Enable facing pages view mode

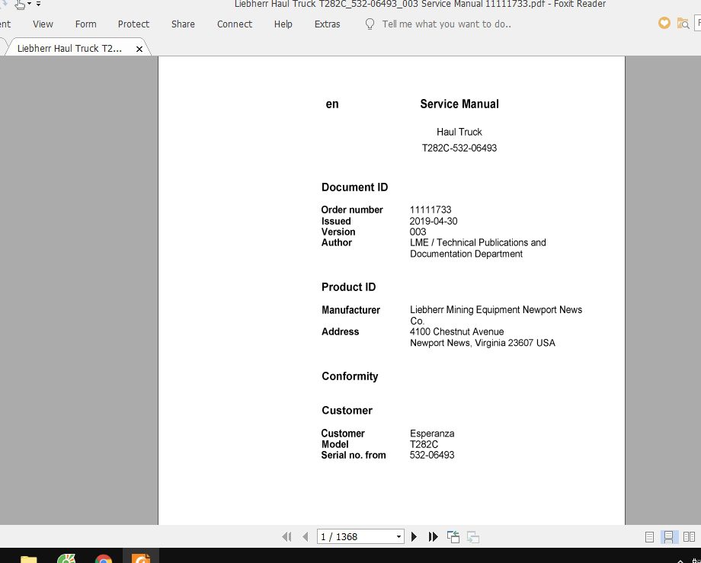689,536
